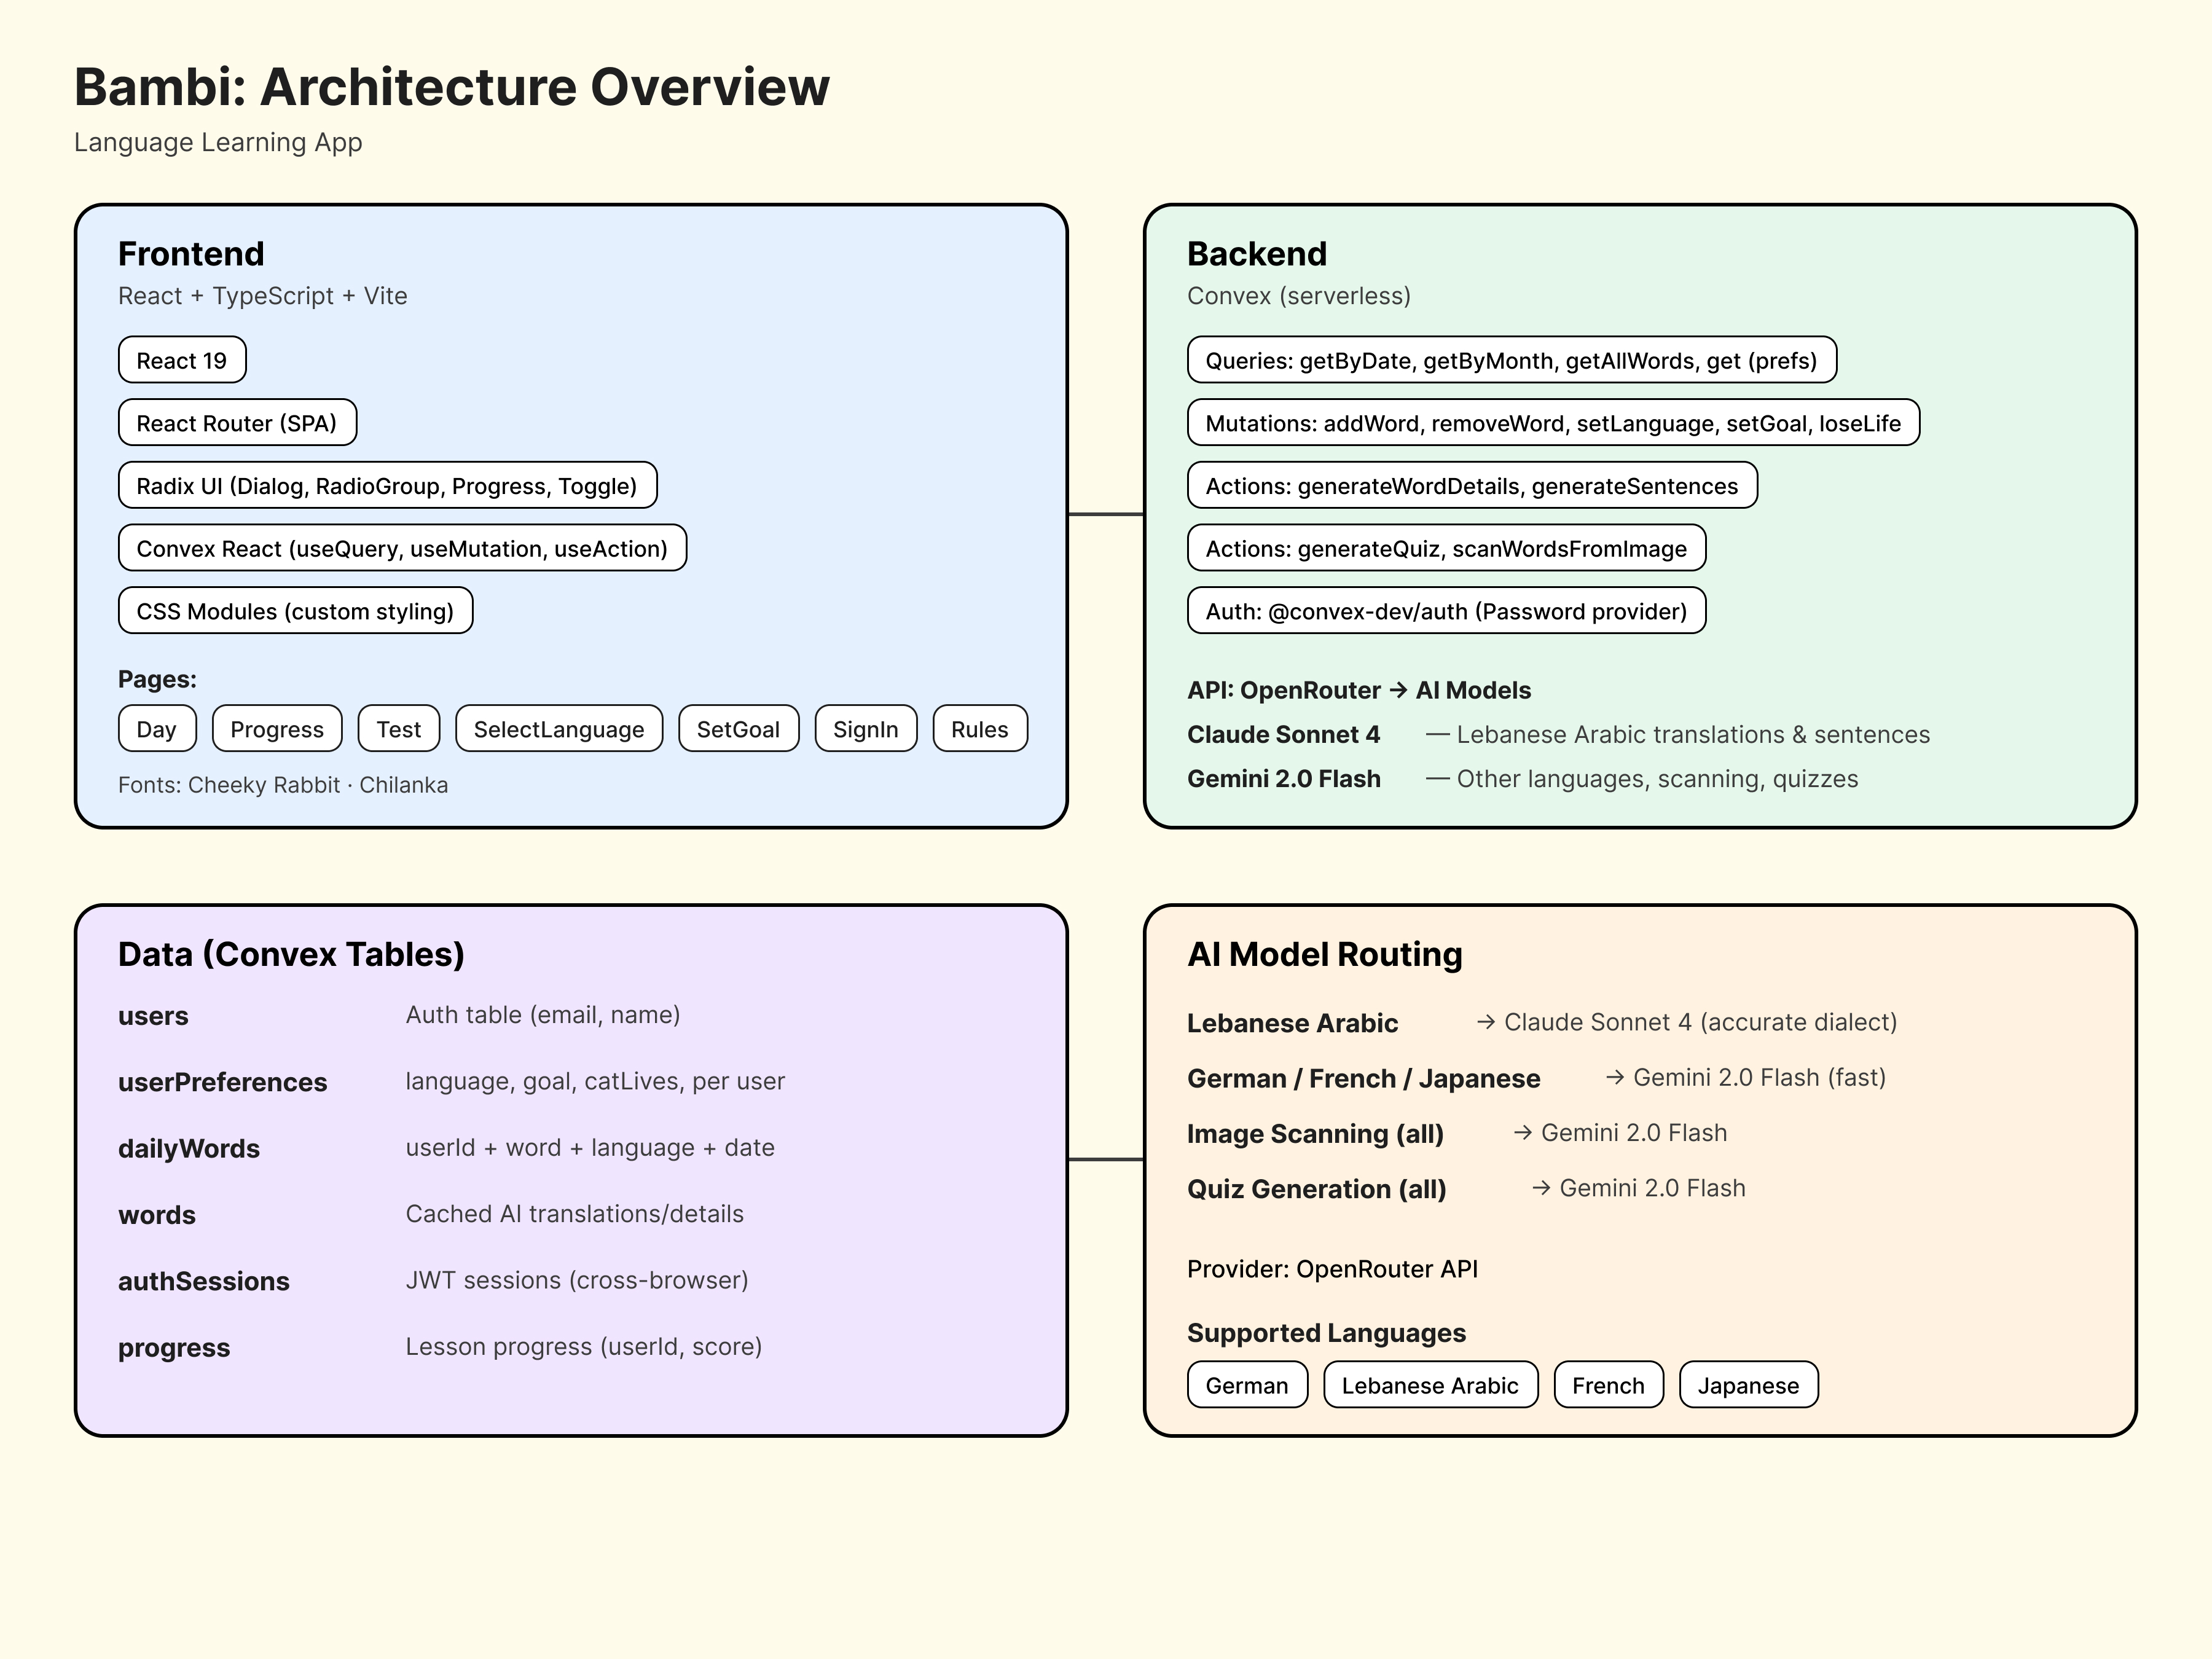The width and height of the screenshot is (2212, 1659).
Task: Select the Japanese language chip
Action: (x=1748, y=1385)
